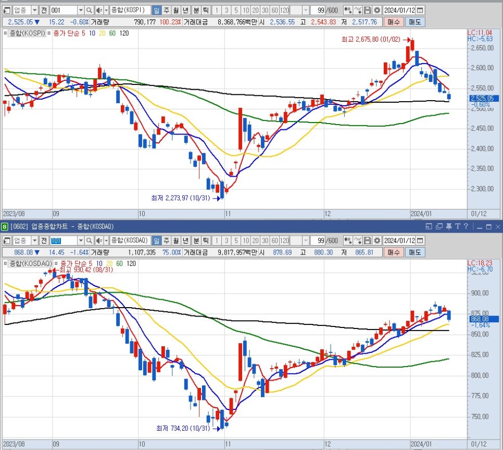Click the 종합(KOSPI) chart legend label

[x=27, y=33]
